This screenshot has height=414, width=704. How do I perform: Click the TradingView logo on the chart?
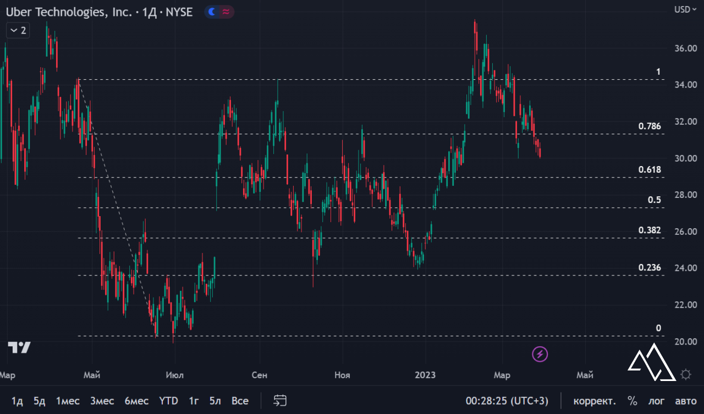pos(19,347)
